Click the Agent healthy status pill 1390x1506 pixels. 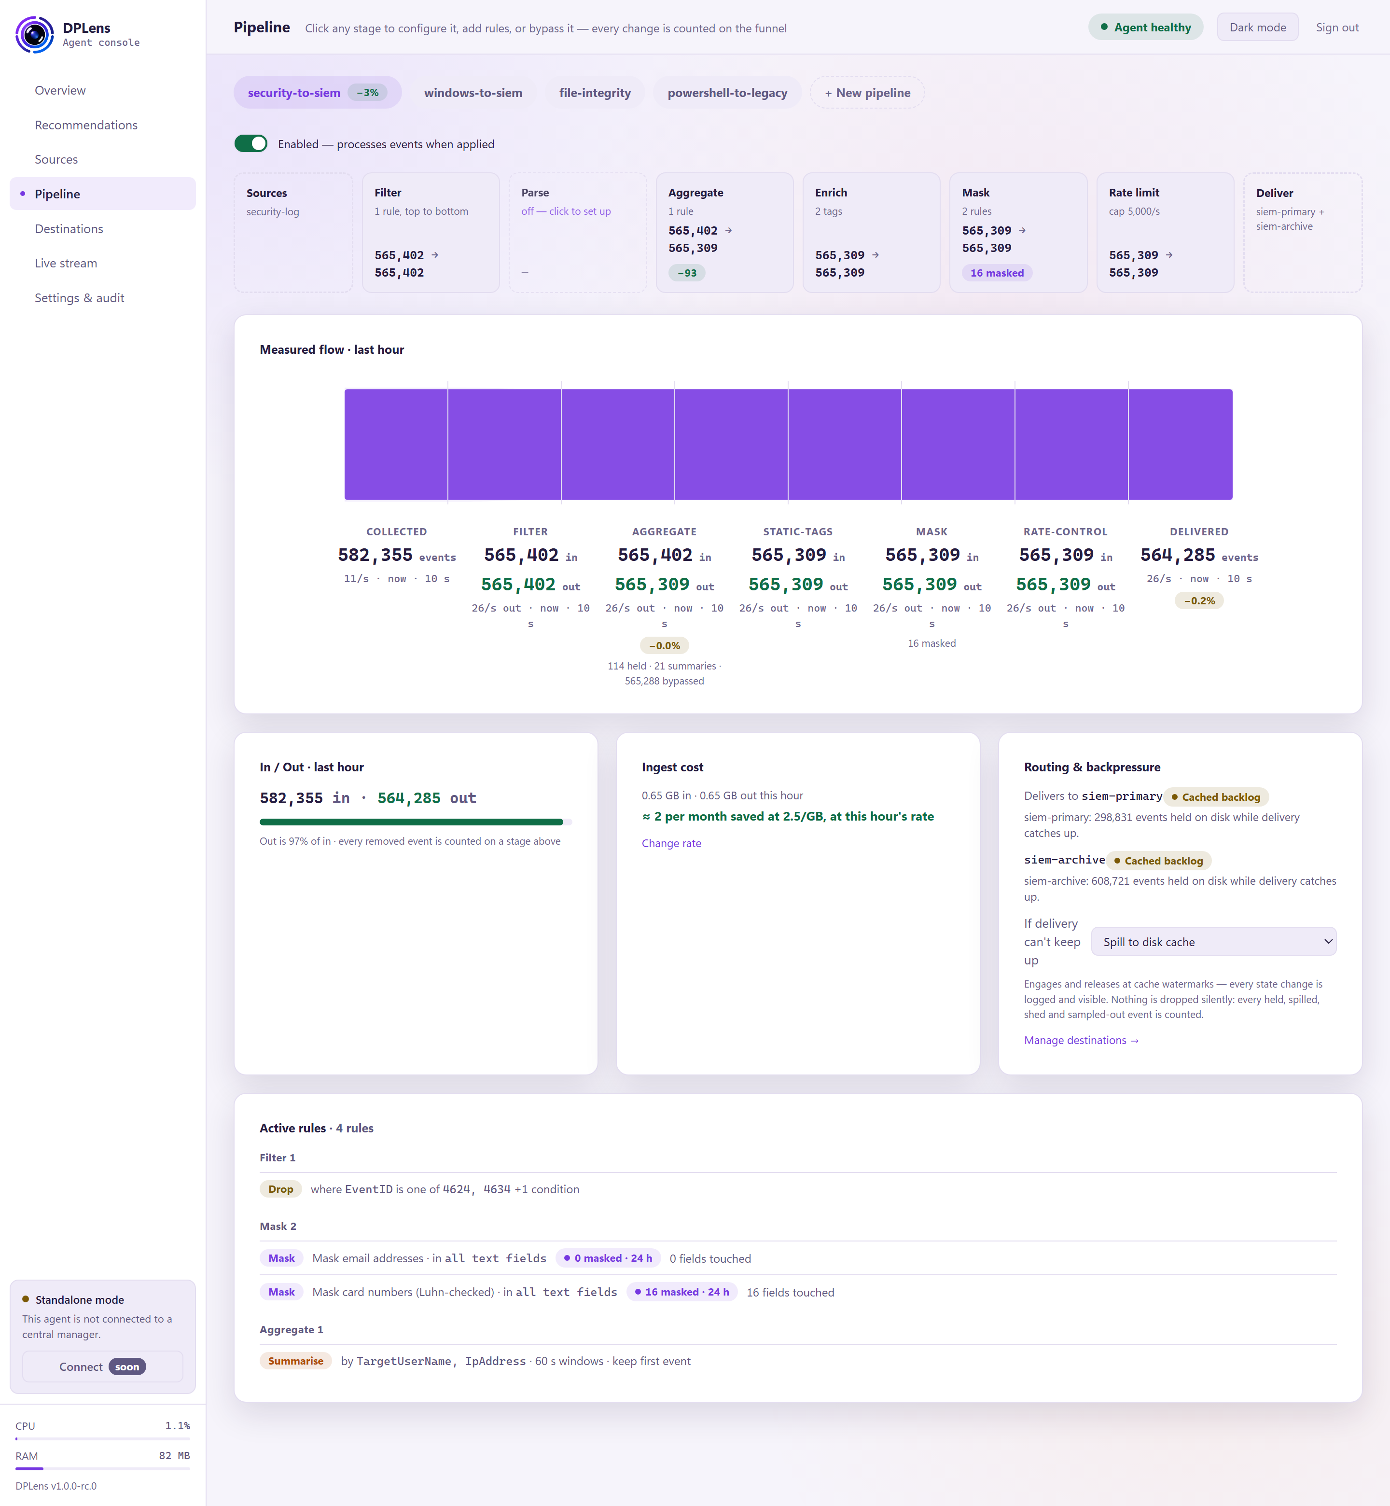[1146, 27]
